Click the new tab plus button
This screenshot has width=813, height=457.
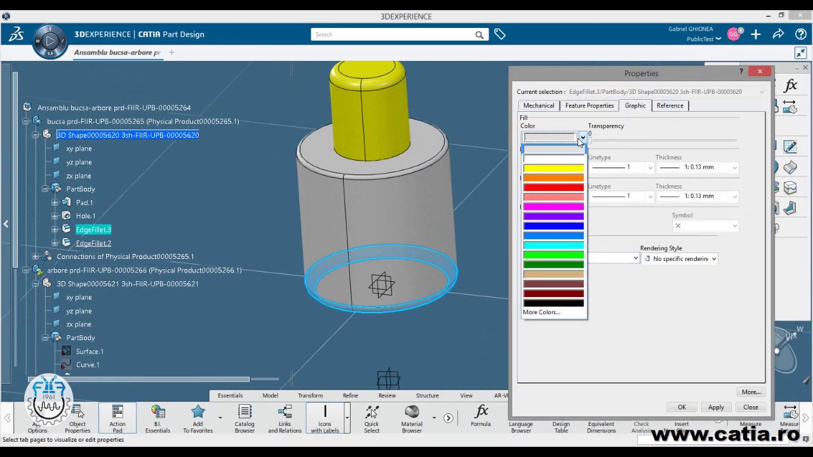(171, 53)
